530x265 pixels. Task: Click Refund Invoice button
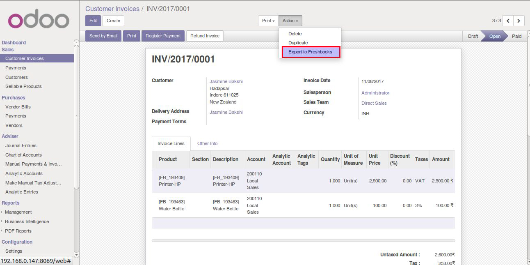[205, 36]
